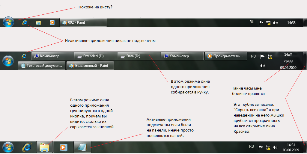Screen dimensions: 307x154
Task: Click the RU language indicator on top taskbar
Action: click(252, 22)
